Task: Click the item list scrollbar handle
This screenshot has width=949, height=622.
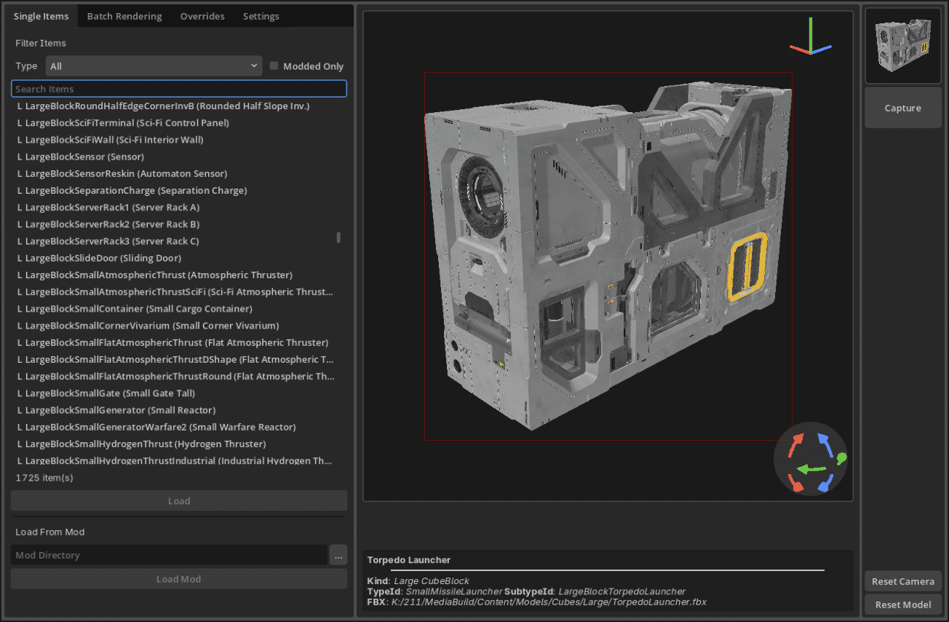Action: tap(338, 237)
